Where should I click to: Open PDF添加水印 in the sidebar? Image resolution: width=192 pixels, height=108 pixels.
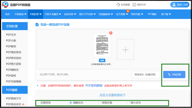pos(14,104)
